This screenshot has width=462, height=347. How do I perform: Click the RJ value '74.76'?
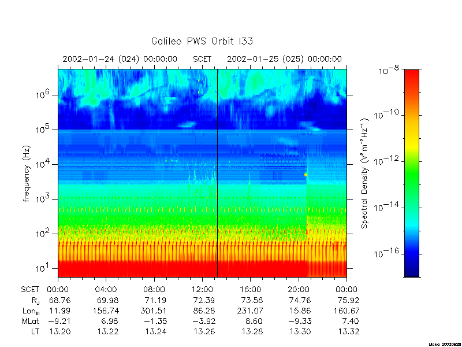pos(300,300)
